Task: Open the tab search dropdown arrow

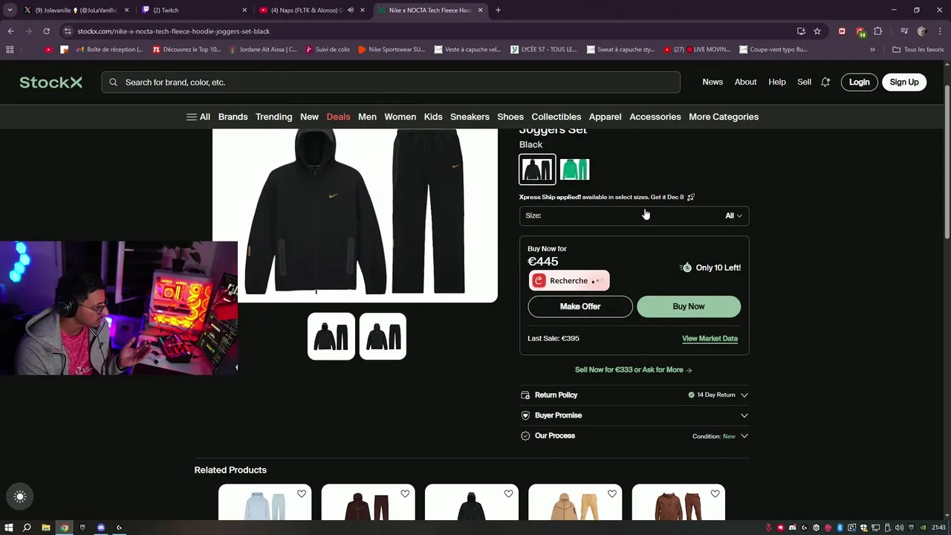Action: coord(10,10)
